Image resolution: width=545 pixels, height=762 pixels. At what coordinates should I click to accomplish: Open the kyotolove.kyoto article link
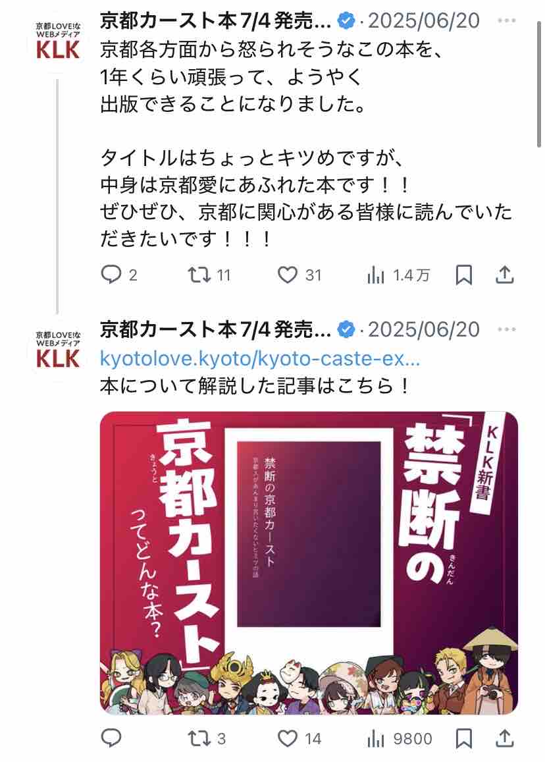[x=260, y=359]
